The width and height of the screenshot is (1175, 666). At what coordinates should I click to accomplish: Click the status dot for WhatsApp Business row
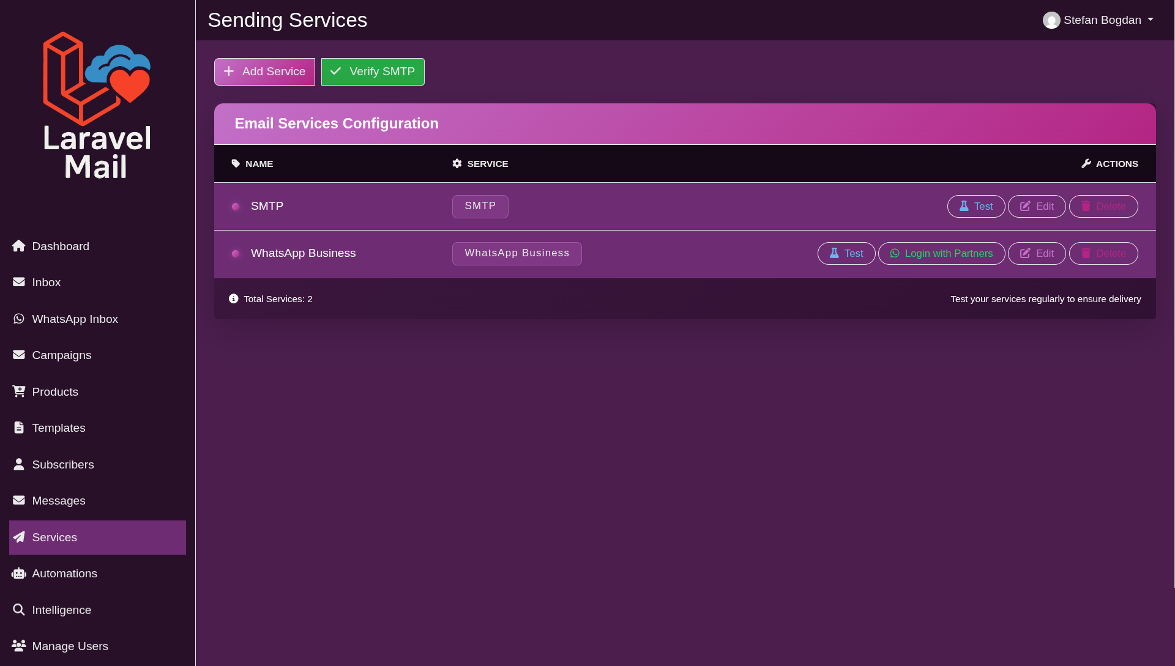[236, 254]
